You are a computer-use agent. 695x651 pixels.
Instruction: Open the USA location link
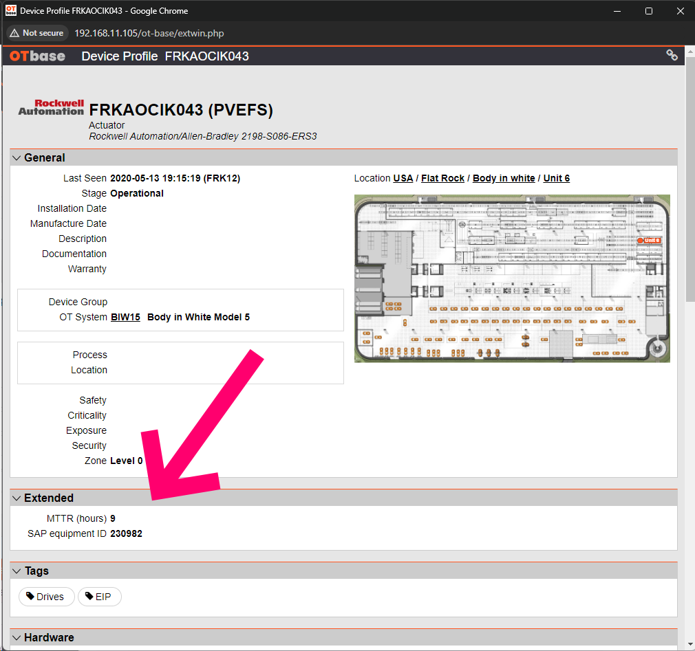(x=403, y=179)
